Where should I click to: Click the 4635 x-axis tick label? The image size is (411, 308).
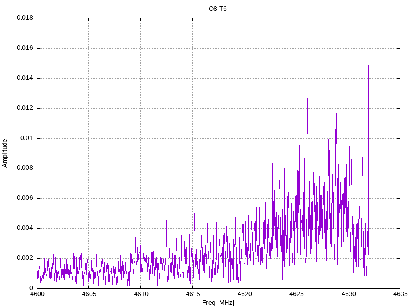pos(400,294)
